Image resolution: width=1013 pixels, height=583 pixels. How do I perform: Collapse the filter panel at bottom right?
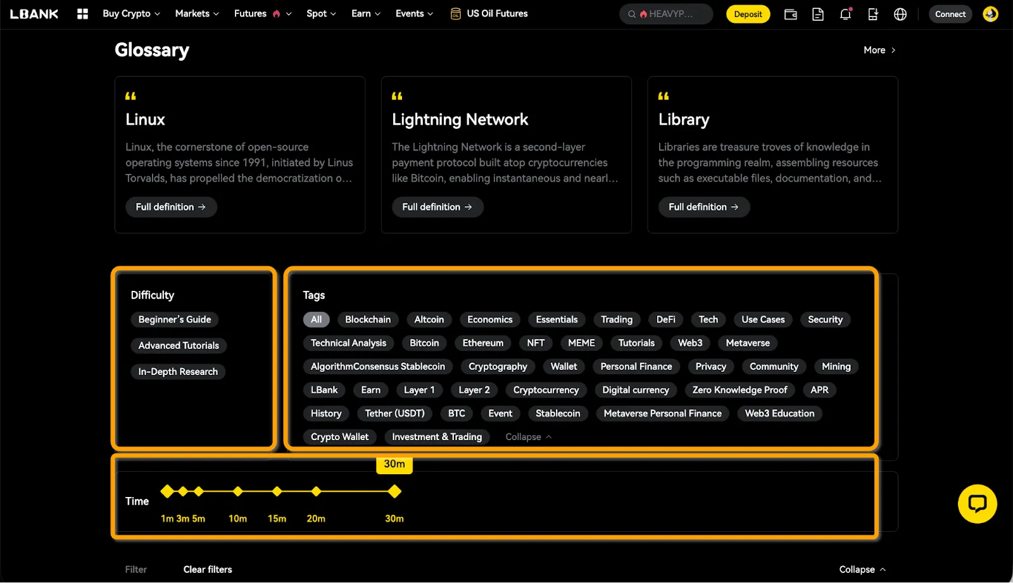[x=862, y=569]
